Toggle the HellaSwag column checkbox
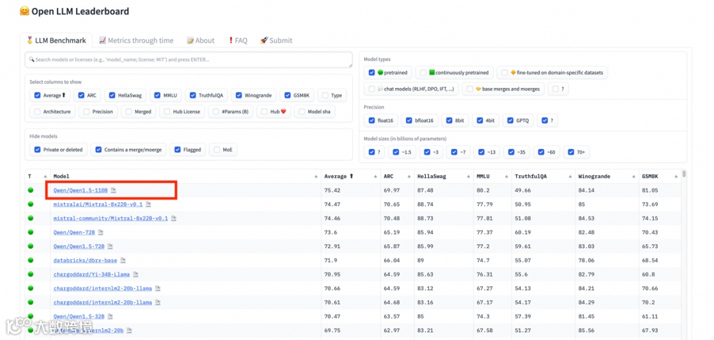 112,96
